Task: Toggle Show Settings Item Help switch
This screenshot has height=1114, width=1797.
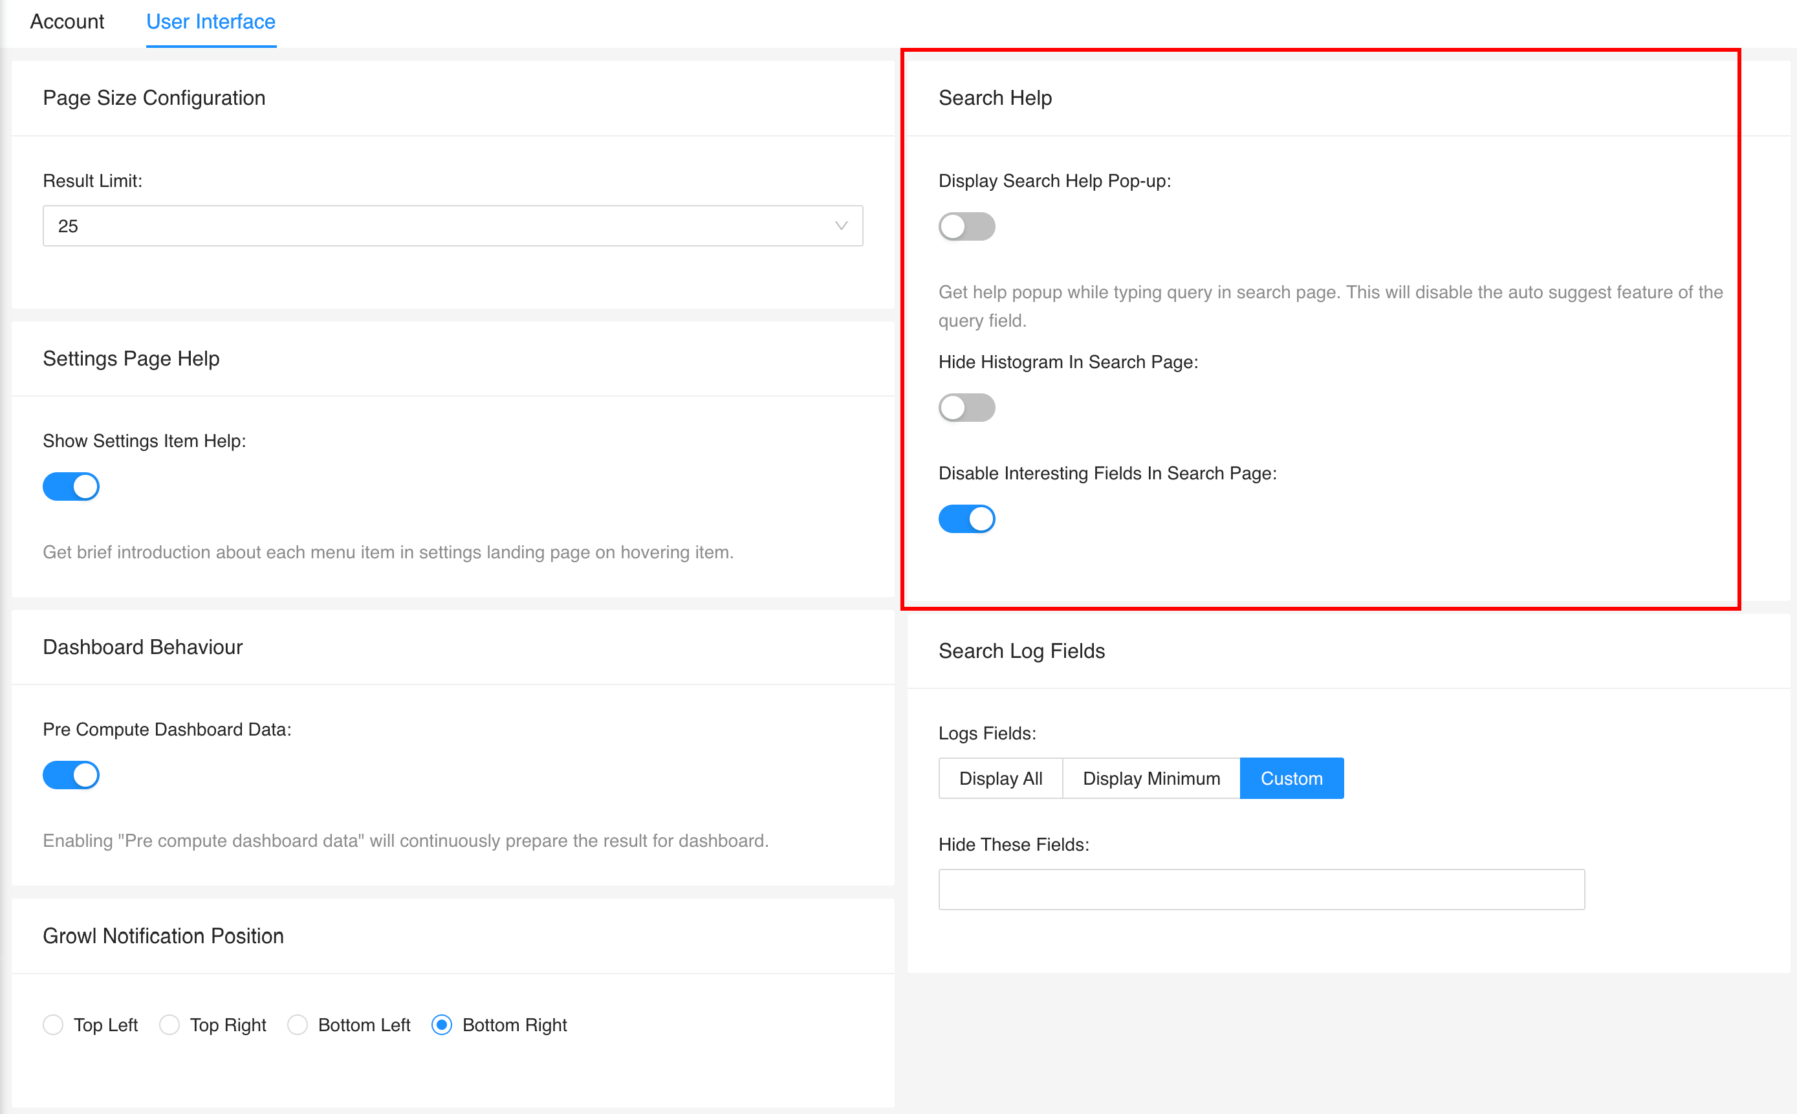Action: click(71, 487)
